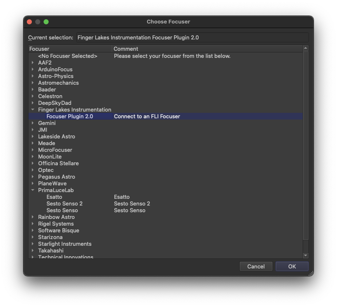The image size is (337, 307).
Task: Click the scrollbar up arrow
Action: click(306, 49)
